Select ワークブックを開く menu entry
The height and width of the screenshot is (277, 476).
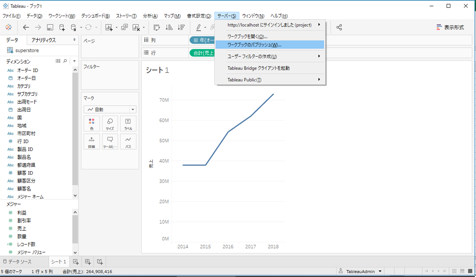[270, 36]
